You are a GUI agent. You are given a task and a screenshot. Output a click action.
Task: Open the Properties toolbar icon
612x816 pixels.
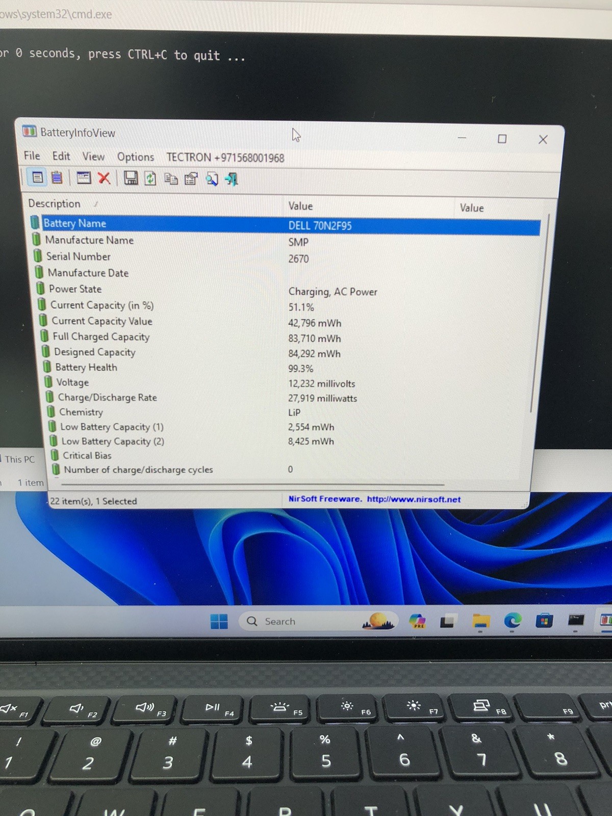[x=191, y=179]
